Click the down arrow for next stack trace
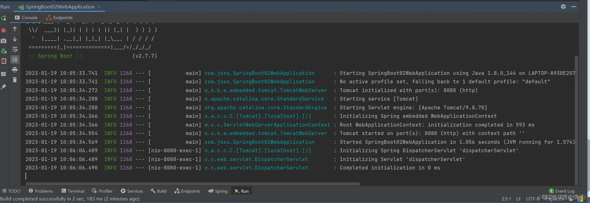 15,39
